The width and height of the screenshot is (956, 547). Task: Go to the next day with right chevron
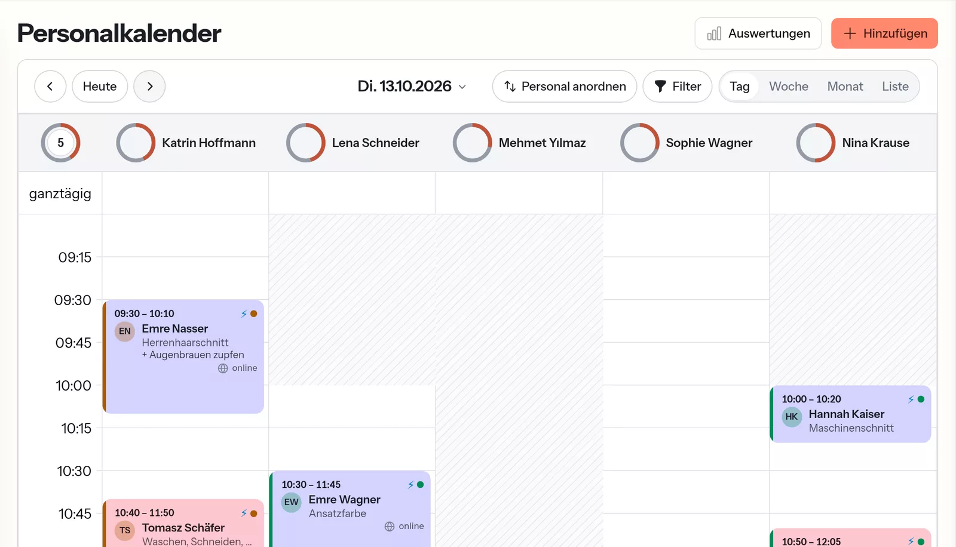click(x=149, y=87)
